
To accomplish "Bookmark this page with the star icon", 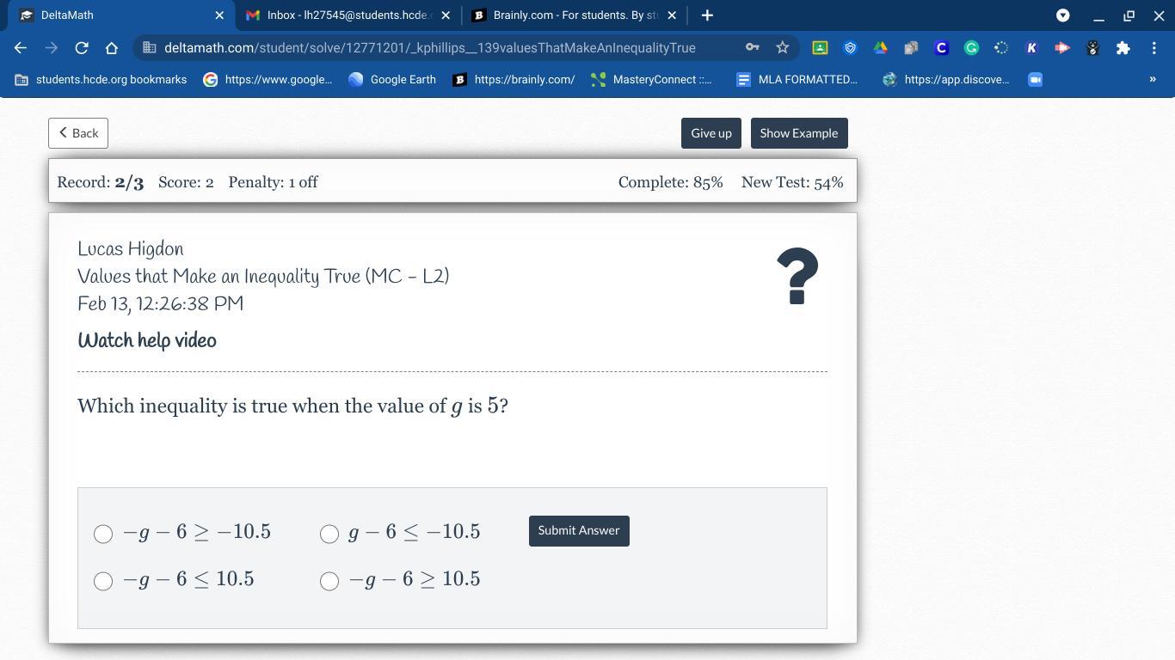I will pos(782,48).
